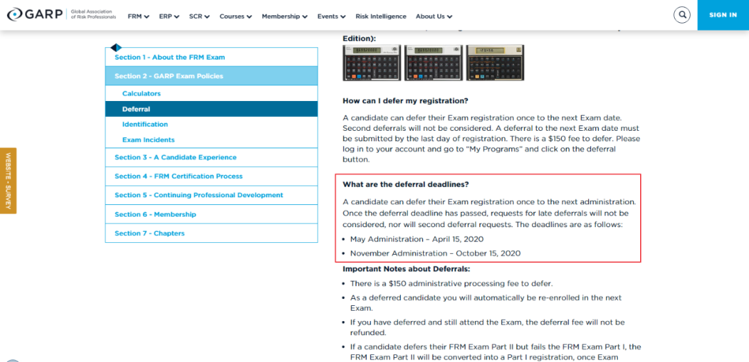
Task: Open the About Us menu
Action: point(433,16)
